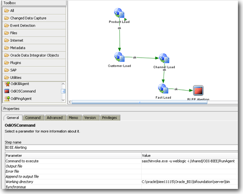The height and width of the screenshot is (194, 243).
Task: Click the 'ok' link leading to BI EE Alerting
Action: 176,89
